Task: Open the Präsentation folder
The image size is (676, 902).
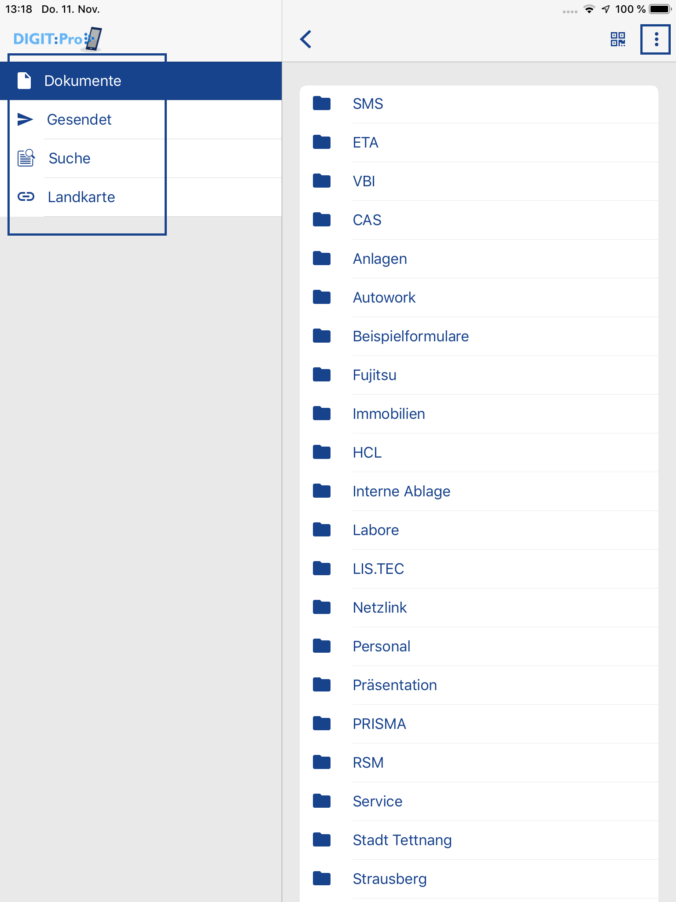Action: tap(395, 685)
